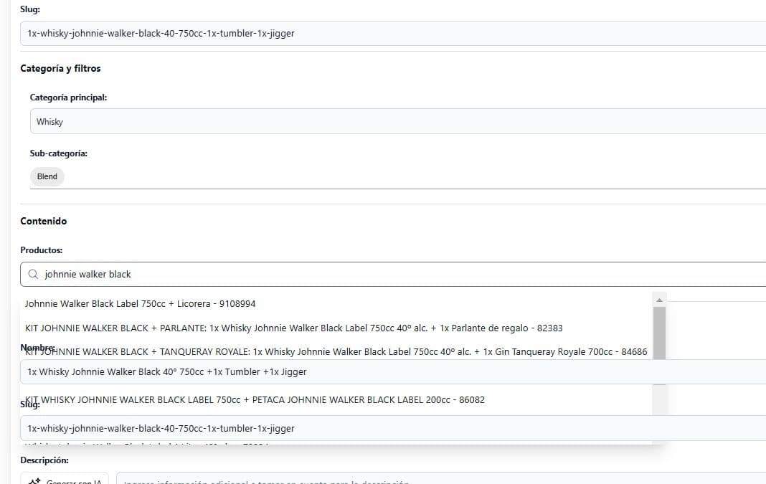Click the lower Slug input field
Viewport: 766px width, 484px height.
pyautogui.click(x=393, y=428)
